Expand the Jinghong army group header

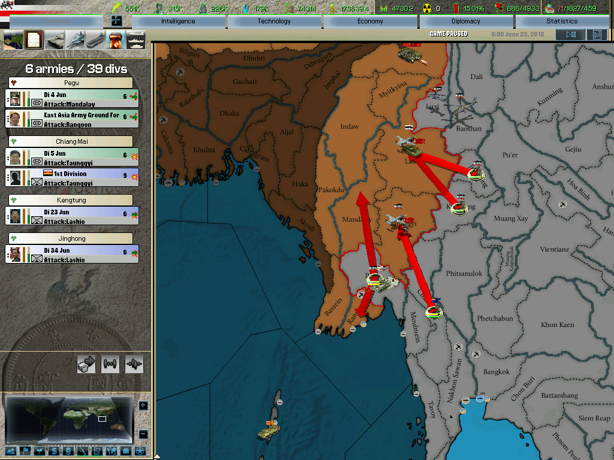71,238
